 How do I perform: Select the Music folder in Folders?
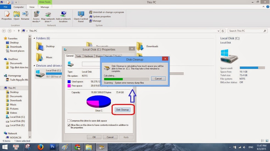44,57
